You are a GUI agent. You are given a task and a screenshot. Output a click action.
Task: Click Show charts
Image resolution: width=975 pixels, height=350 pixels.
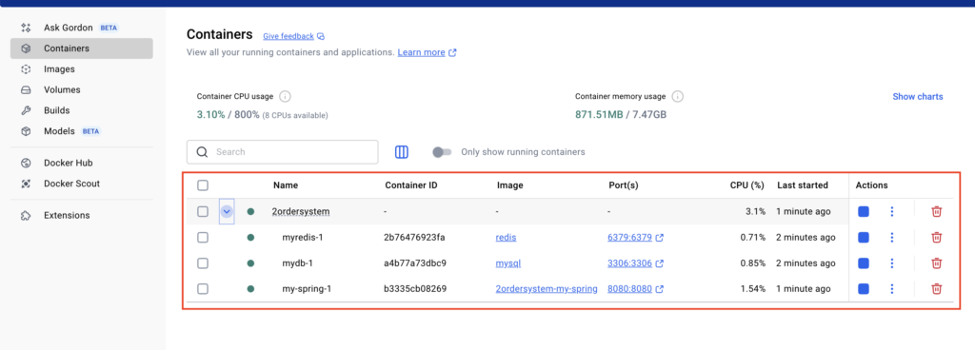tap(918, 97)
